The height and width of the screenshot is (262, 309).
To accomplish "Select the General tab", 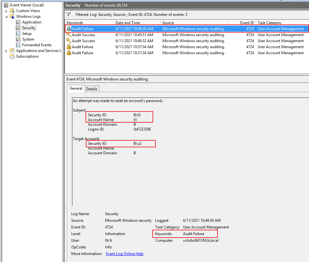I will [x=76, y=89].
